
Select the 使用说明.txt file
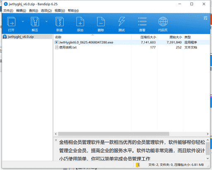(x=68, y=47)
